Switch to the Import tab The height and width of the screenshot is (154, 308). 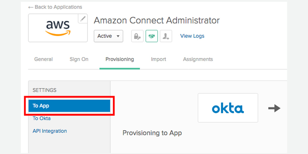[x=159, y=59]
